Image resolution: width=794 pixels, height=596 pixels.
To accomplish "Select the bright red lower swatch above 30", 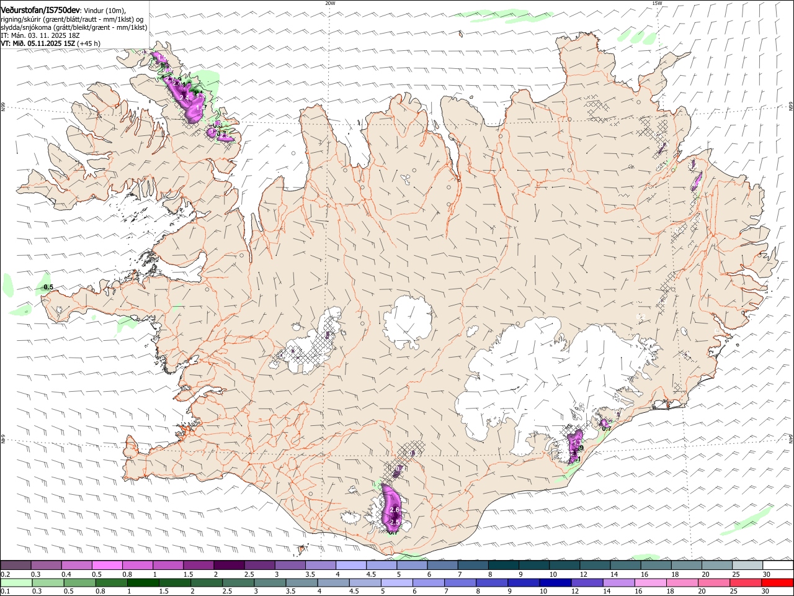I will point(777,582).
